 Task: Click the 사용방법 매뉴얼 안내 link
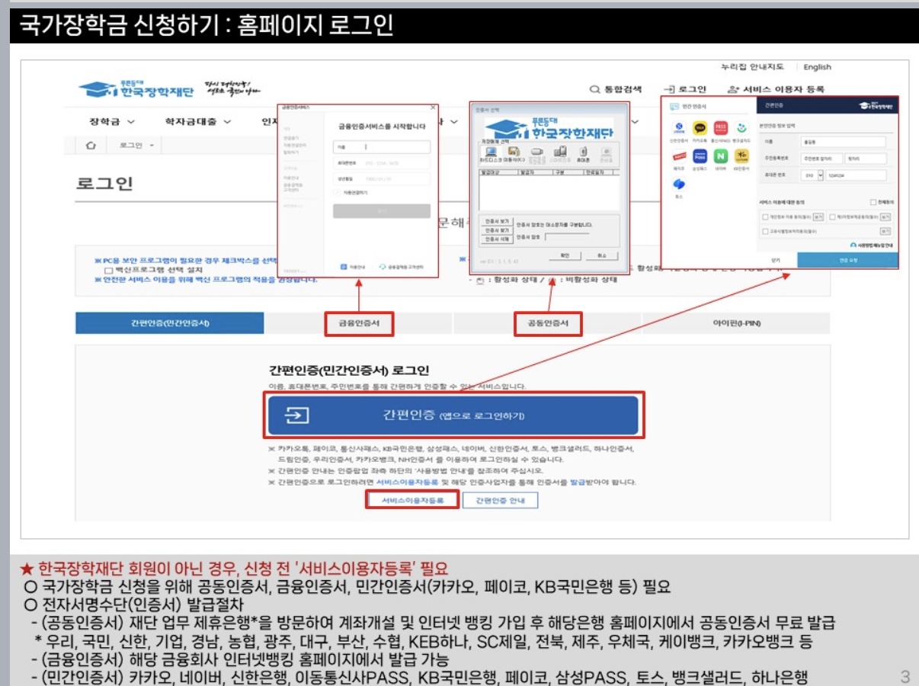(872, 245)
